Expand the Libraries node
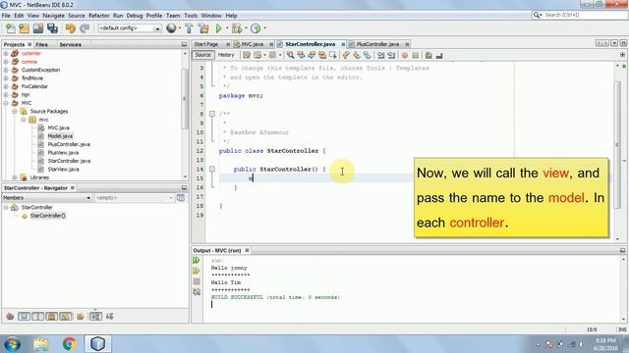The width and height of the screenshot is (629, 353). pos(15,177)
